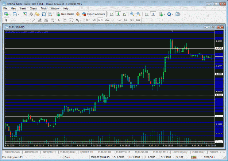This screenshot has height=161, width=228.
Task: Set timeframe to MN monthly
Action: 138,20
